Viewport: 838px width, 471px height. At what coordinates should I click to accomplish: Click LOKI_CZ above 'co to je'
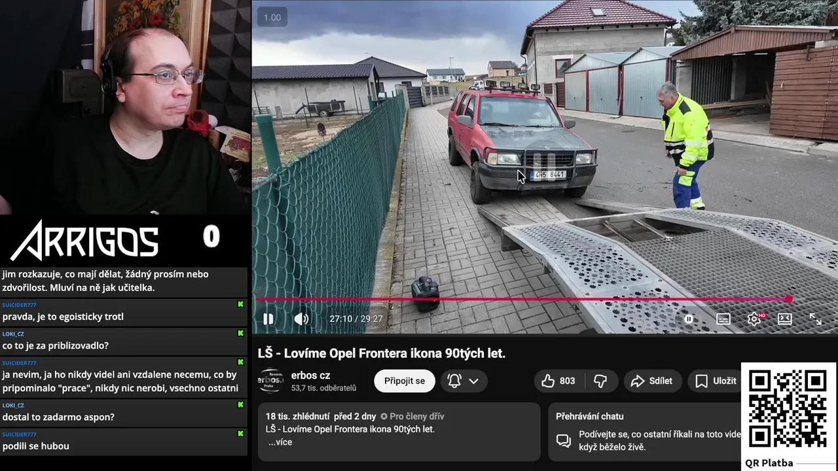pyautogui.click(x=13, y=334)
